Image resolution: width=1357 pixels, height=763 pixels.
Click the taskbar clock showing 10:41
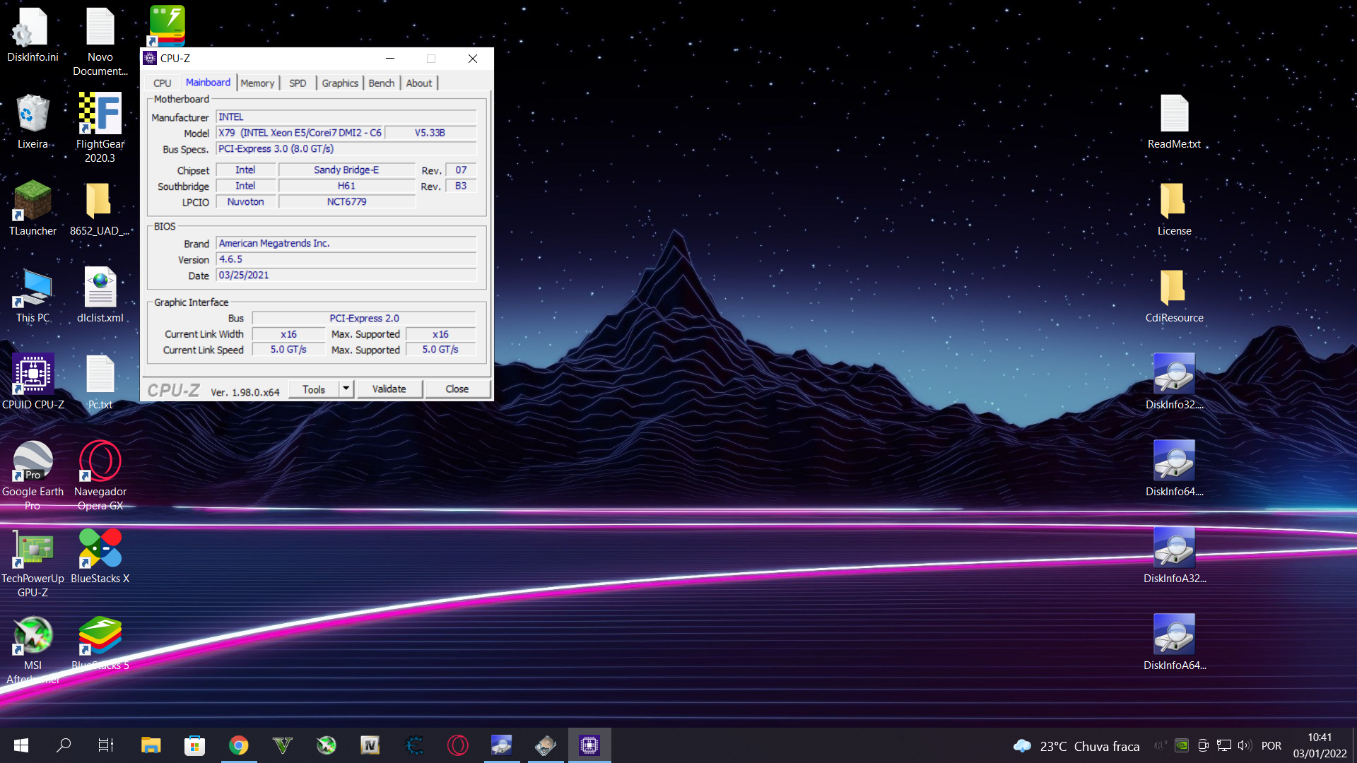[x=1320, y=745]
